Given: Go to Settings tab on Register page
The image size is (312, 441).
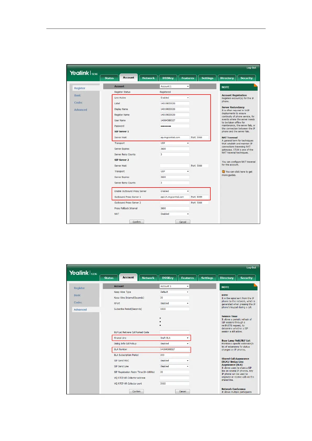Looking at the screenshot, I should pos(207,78).
